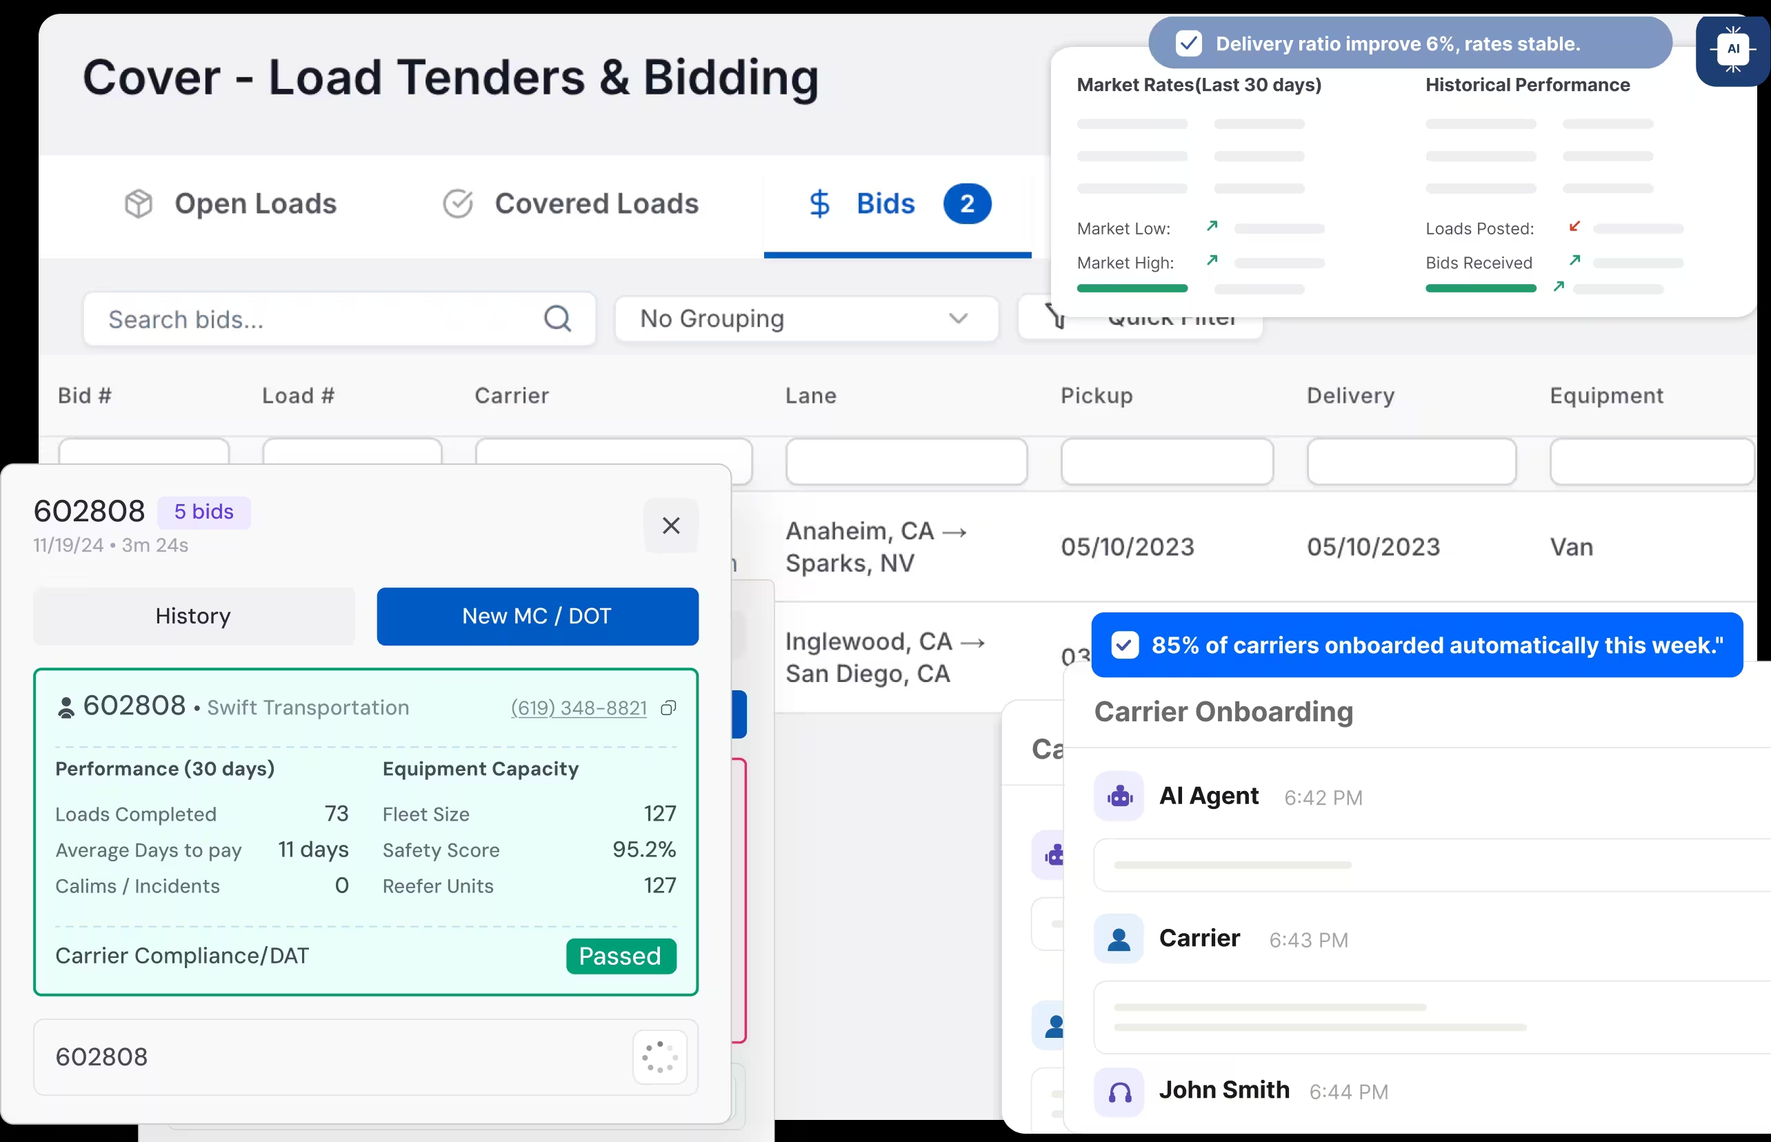The height and width of the screenshot is (1142, 1771).
Task: Select the Inglewood, CA → San Diego, CA lane
Action: [x=885, y=657]
